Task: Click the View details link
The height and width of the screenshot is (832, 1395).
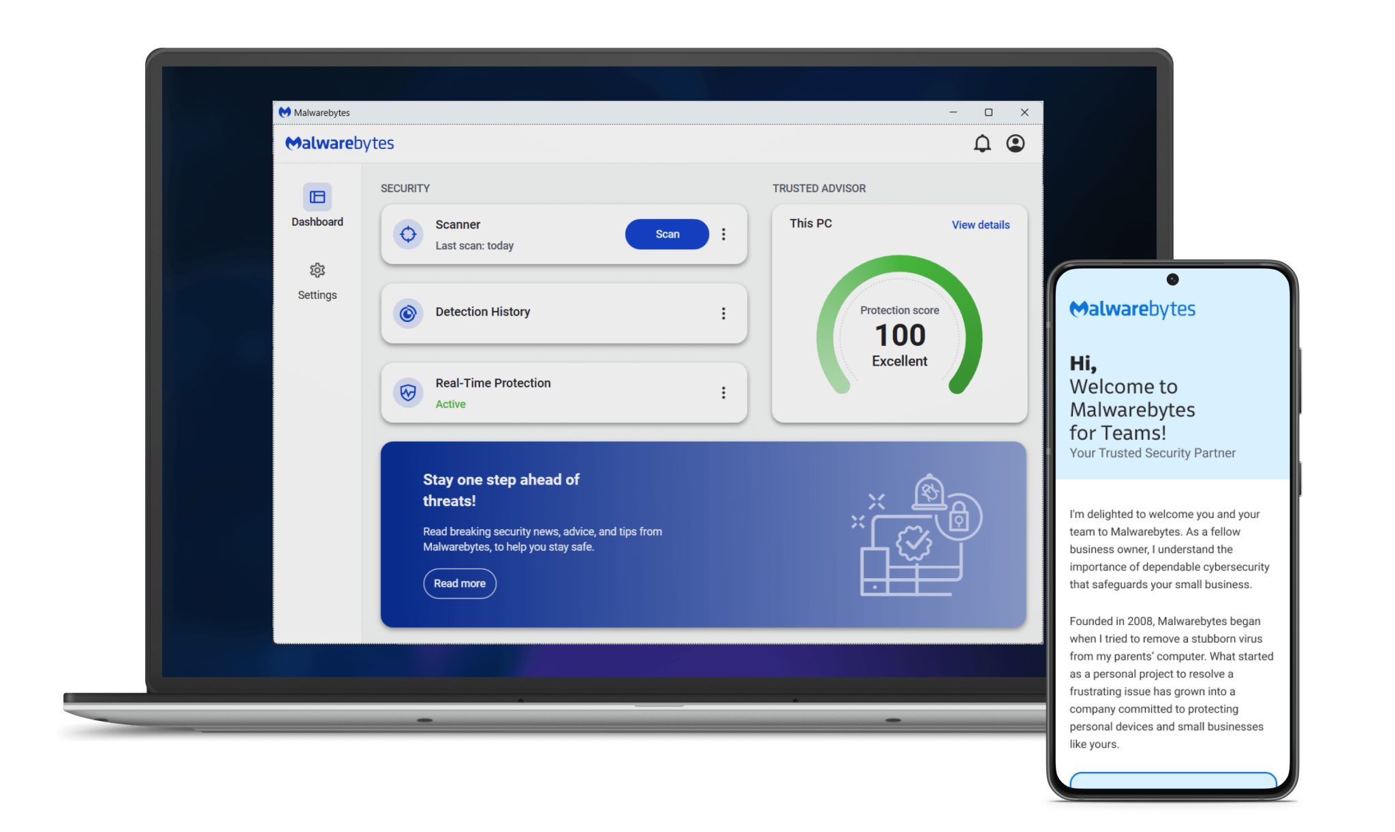Action: (x=981, y=225)
